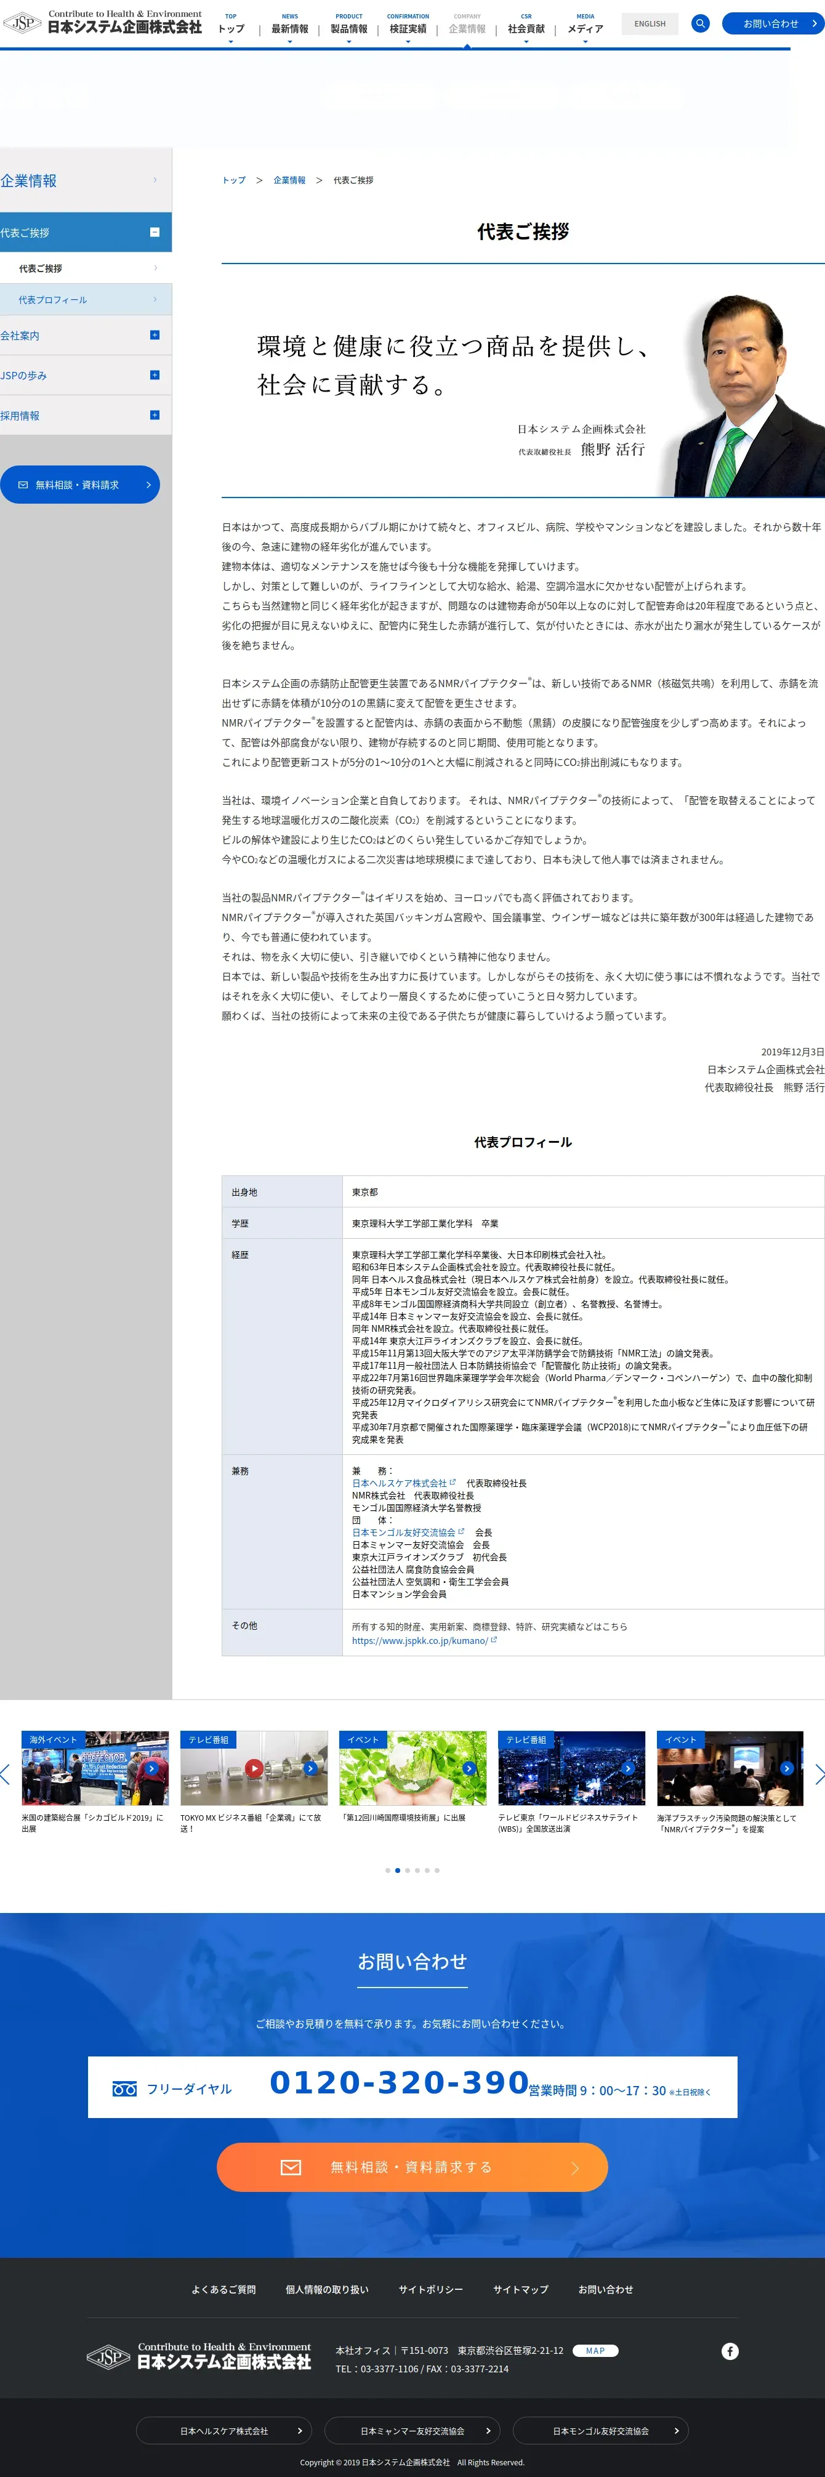Open the Facebook icon in the footer
825x2477 pixels.
coord(730,2351)
